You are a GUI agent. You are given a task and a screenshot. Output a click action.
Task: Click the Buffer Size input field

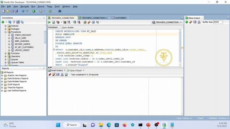tap(217, 22)
